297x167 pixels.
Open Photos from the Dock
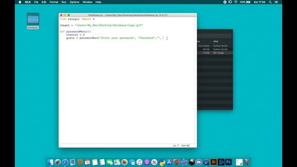[x=124, y=162]
